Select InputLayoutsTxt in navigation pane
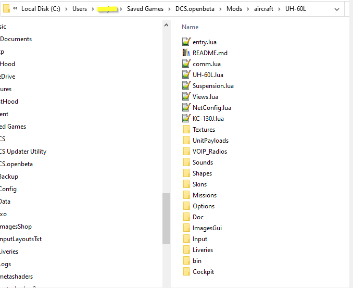Image resolution: width=353 pixels, height=288 pixels. point(21,239)
